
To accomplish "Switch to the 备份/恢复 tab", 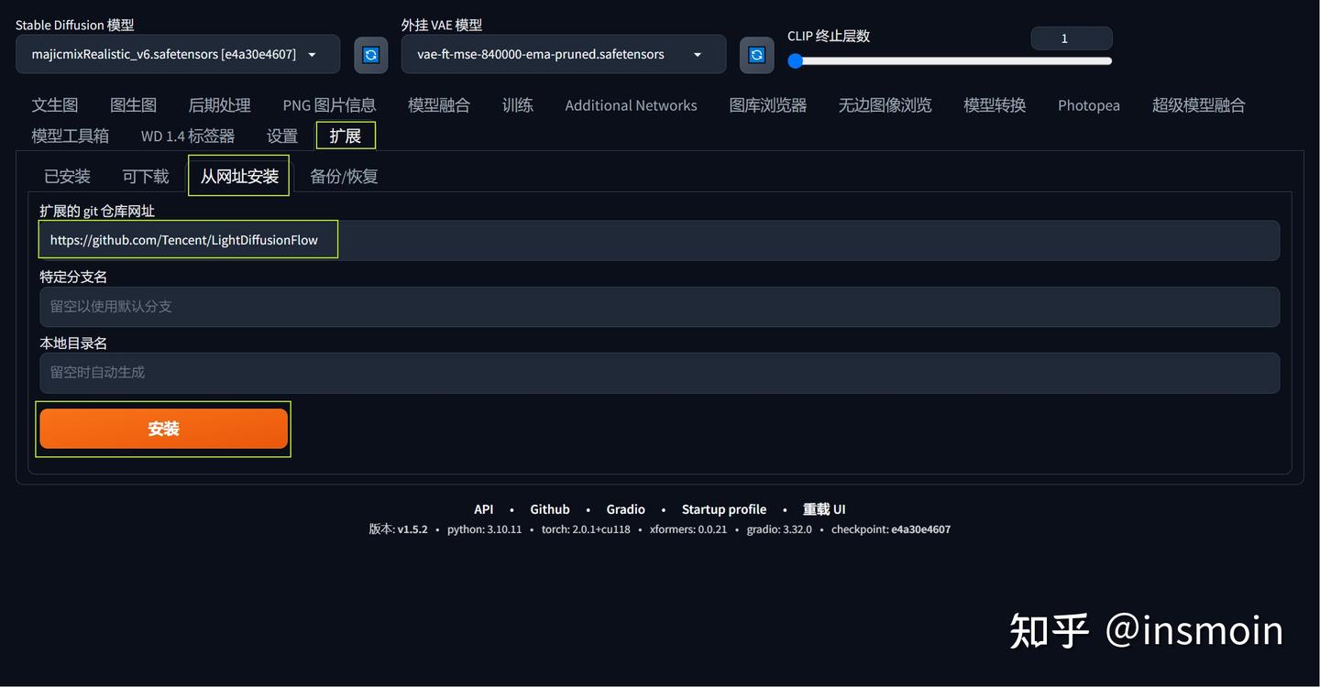I will (x=344, y=176).
